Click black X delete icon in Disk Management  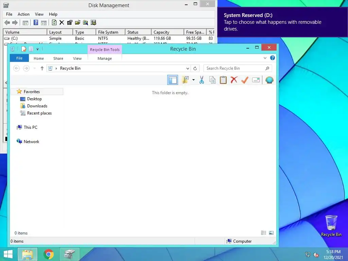pos(62,22)
